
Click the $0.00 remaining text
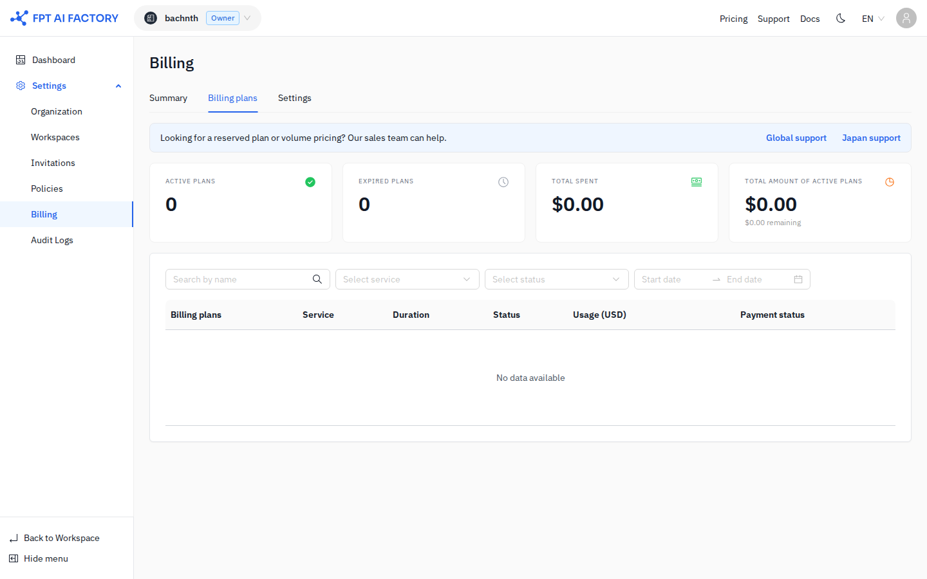[772, 223]
